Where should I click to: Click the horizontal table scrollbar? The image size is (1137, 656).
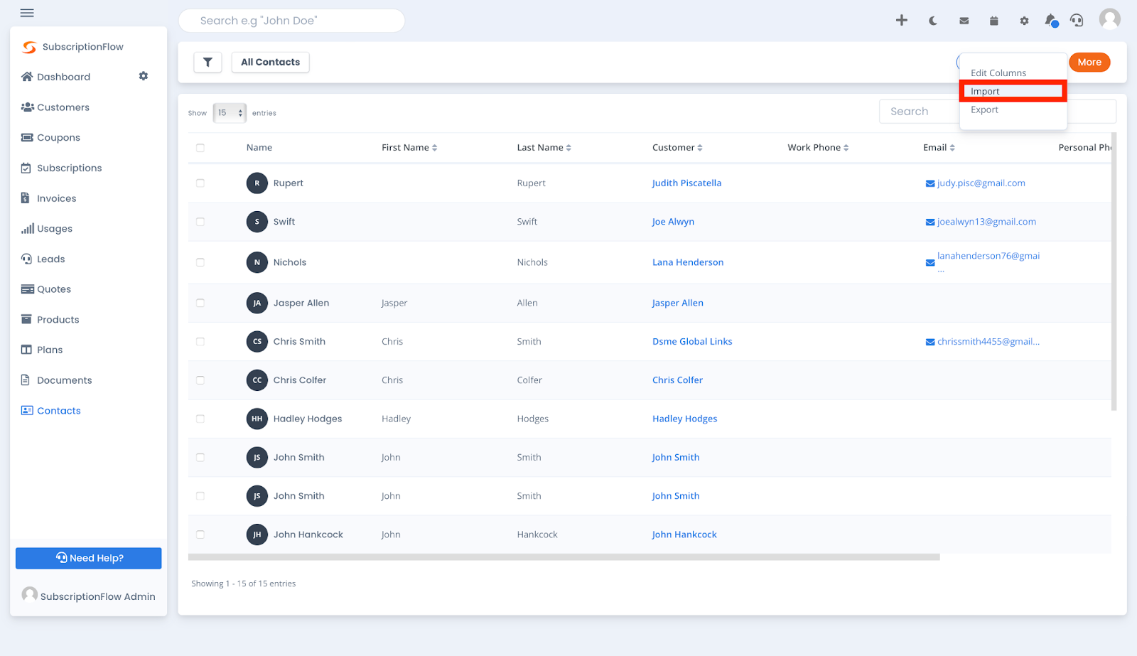tap(564, 557)
